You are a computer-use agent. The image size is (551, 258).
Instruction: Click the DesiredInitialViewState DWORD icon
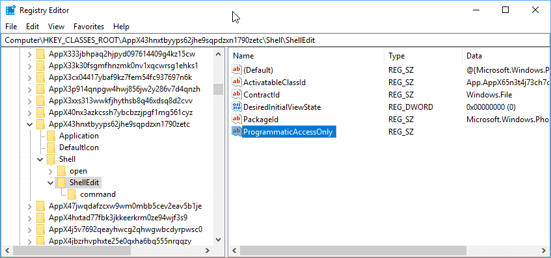(x=237, y=107)
